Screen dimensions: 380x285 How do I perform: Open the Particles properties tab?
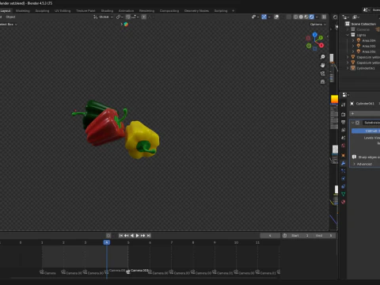(344, 171)
